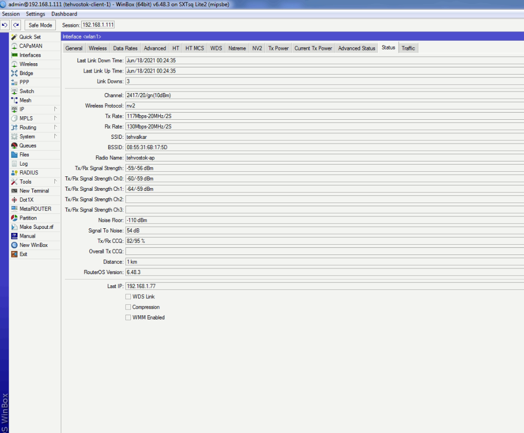This screenshot has width=524, height=433.
Task: Open MetaROUTER in the sidebar
Action: [x=35, y=209]
